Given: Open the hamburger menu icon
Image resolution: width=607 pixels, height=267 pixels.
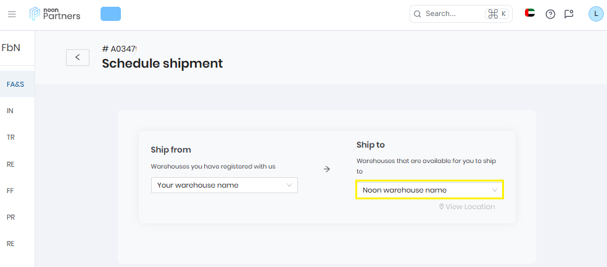Looking at the screenshot, I should [12, 14].
